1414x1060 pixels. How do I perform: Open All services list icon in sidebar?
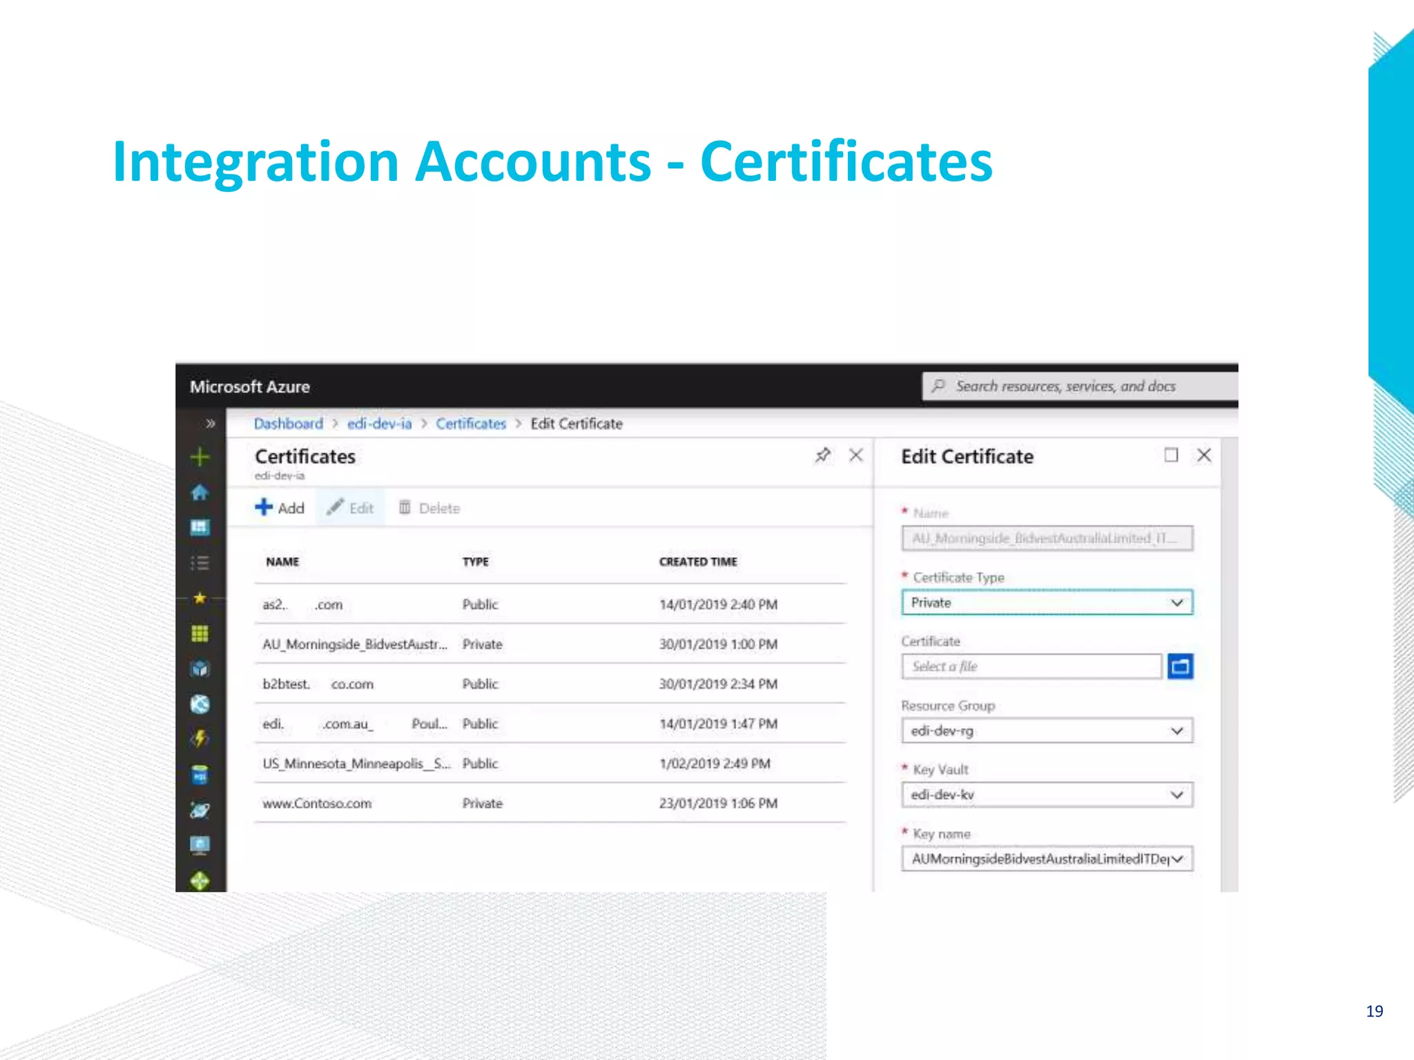tap(200, 563)
